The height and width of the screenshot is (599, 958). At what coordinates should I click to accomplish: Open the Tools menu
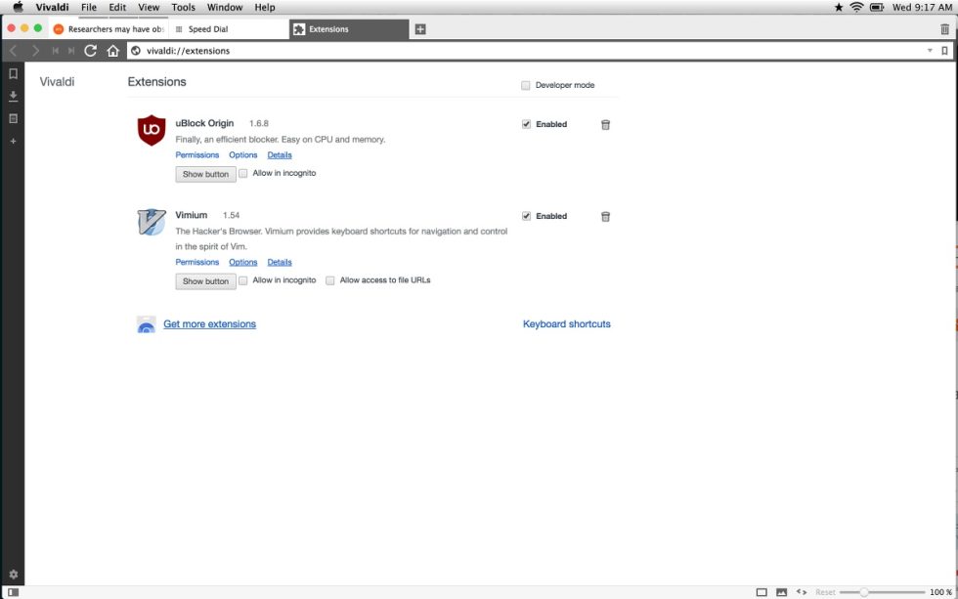184,7
